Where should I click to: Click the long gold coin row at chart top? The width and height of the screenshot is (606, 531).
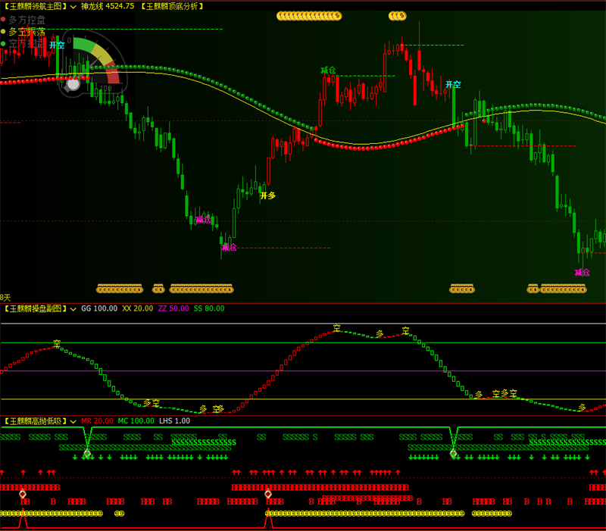coord(309,16)
